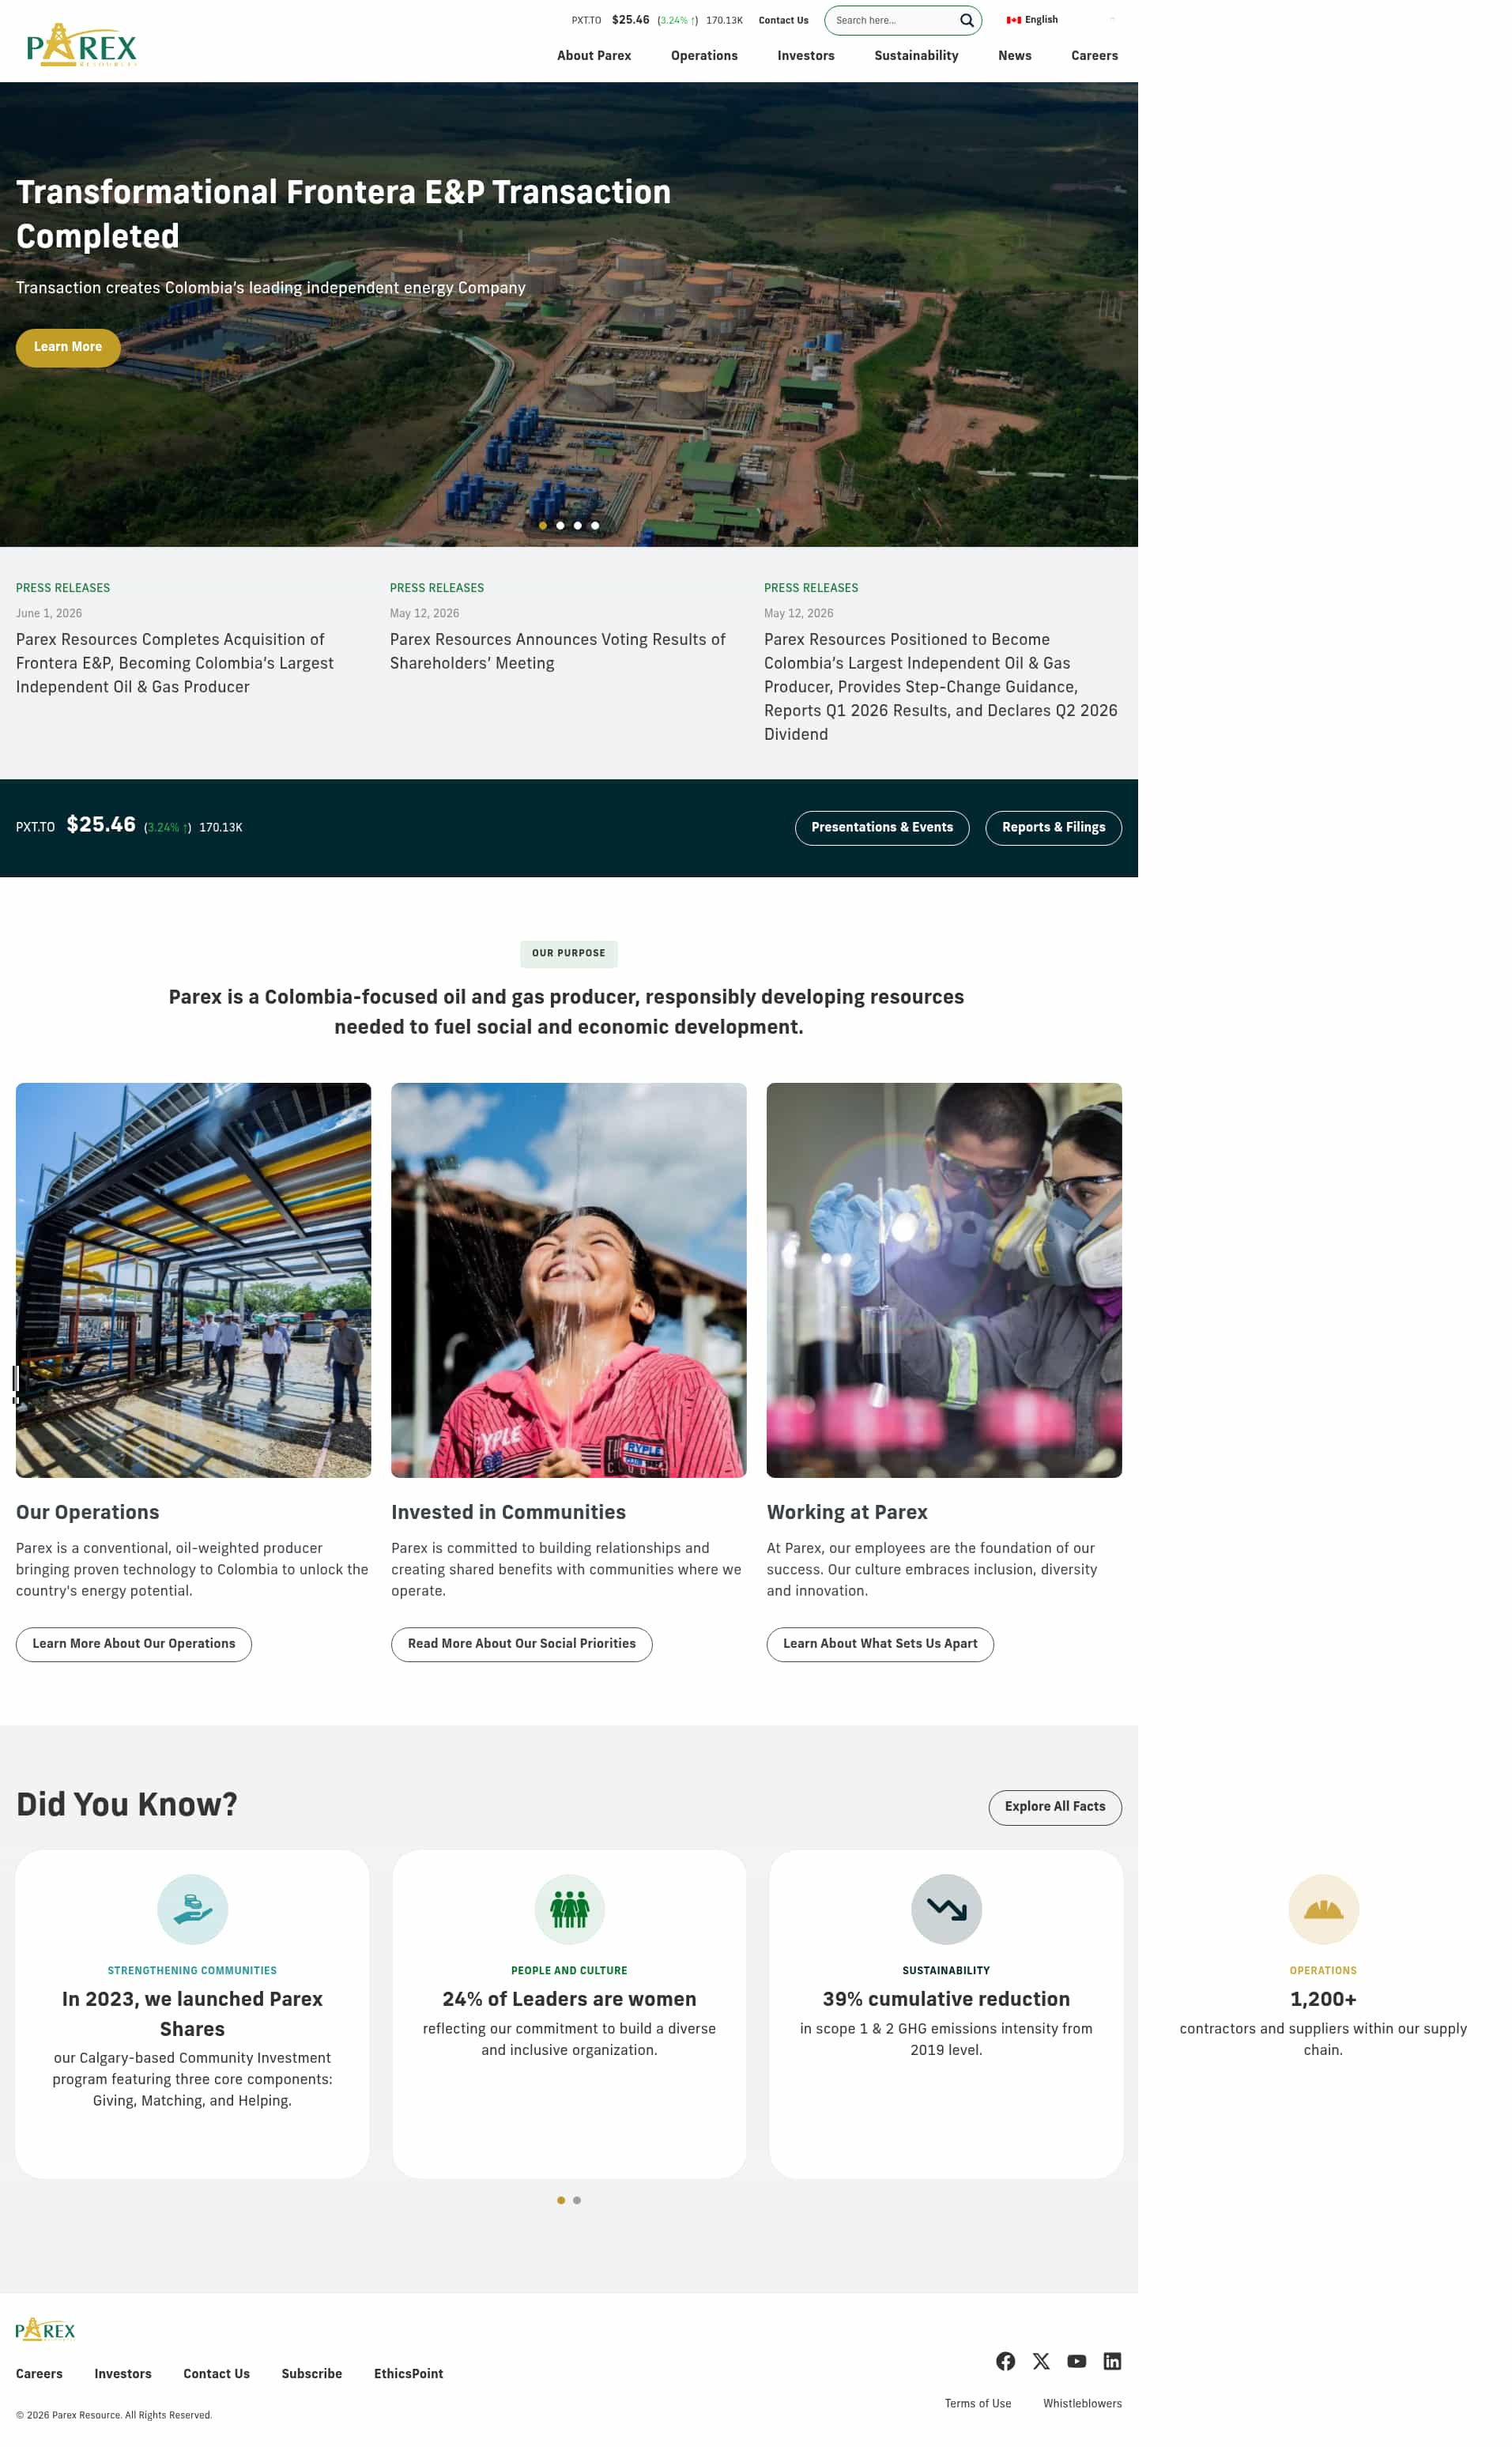
Task: Open the English language selector
Action: 1031,20
